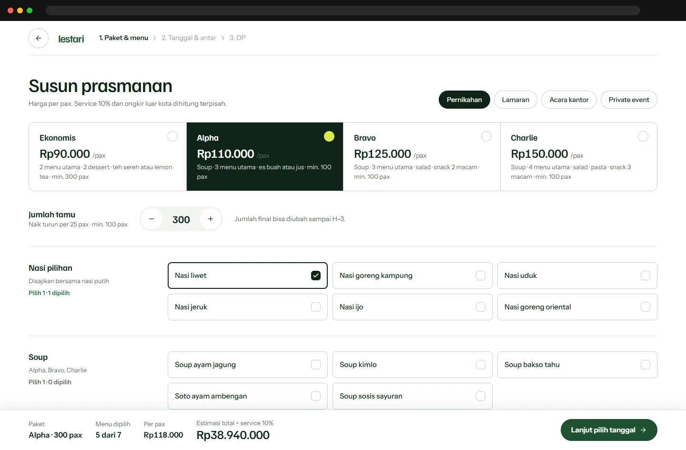Click the 'Alpha · 300 pax' summary
Image resolution: width=686 pixels, height=450 pixels.
(x=55, y=435)
